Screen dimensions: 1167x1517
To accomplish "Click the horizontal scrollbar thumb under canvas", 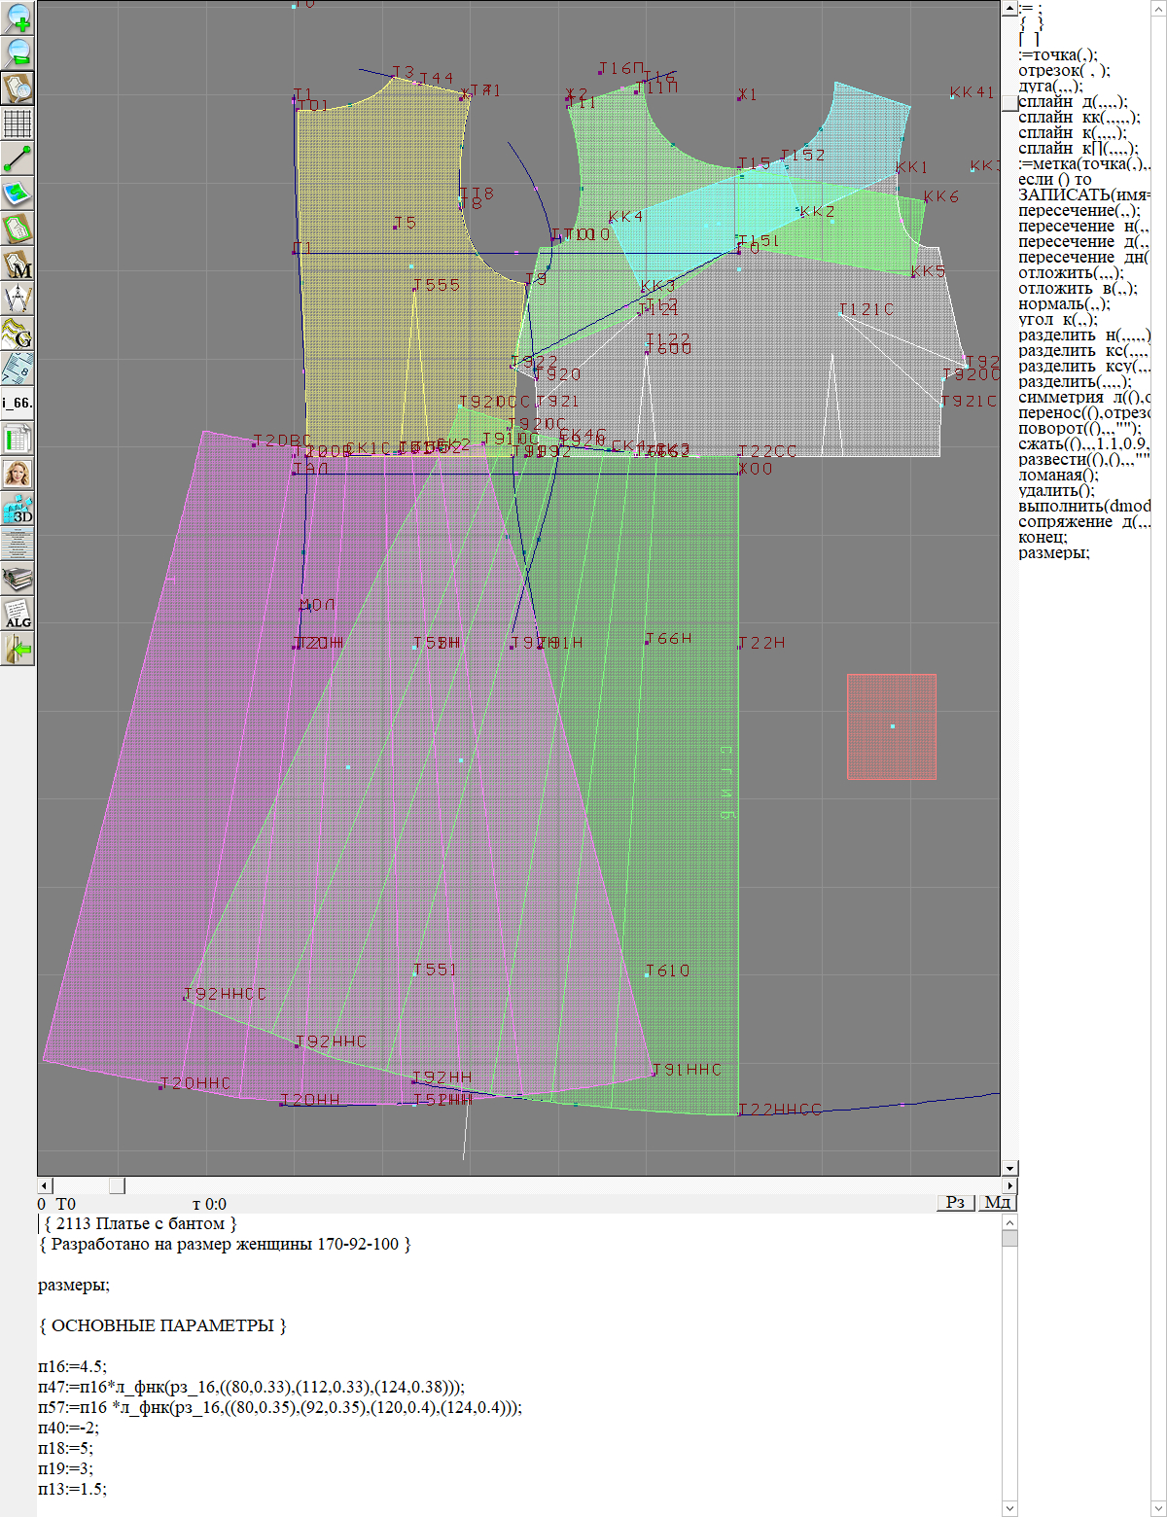I will (117, 1185).
